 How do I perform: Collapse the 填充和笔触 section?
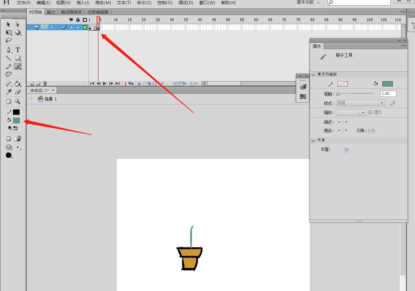tap(313, 75)
